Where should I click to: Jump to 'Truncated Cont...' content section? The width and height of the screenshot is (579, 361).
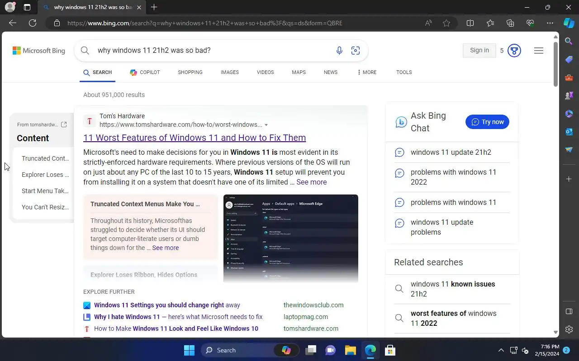(45, 158)
